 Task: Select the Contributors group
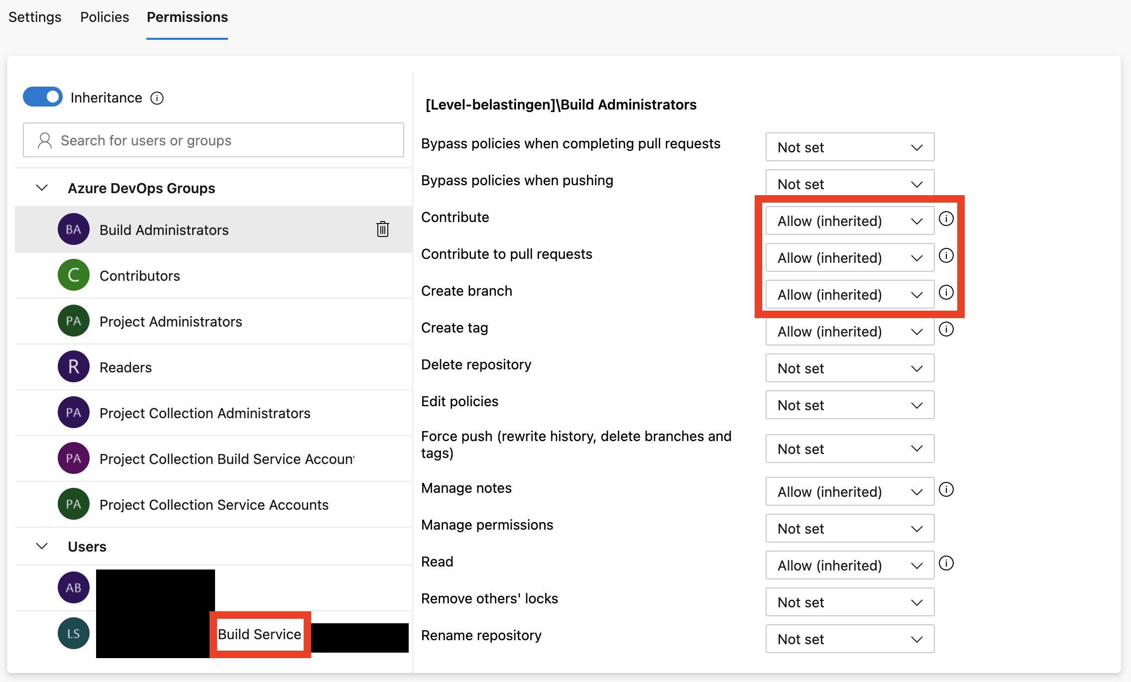pos(140,276)
